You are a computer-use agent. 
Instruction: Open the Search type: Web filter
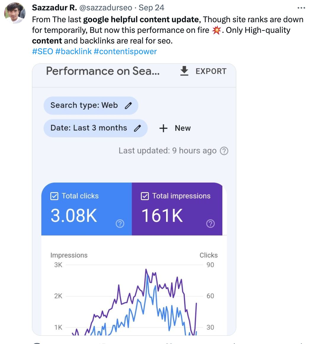pyautogui.click(x=84, y=105)
